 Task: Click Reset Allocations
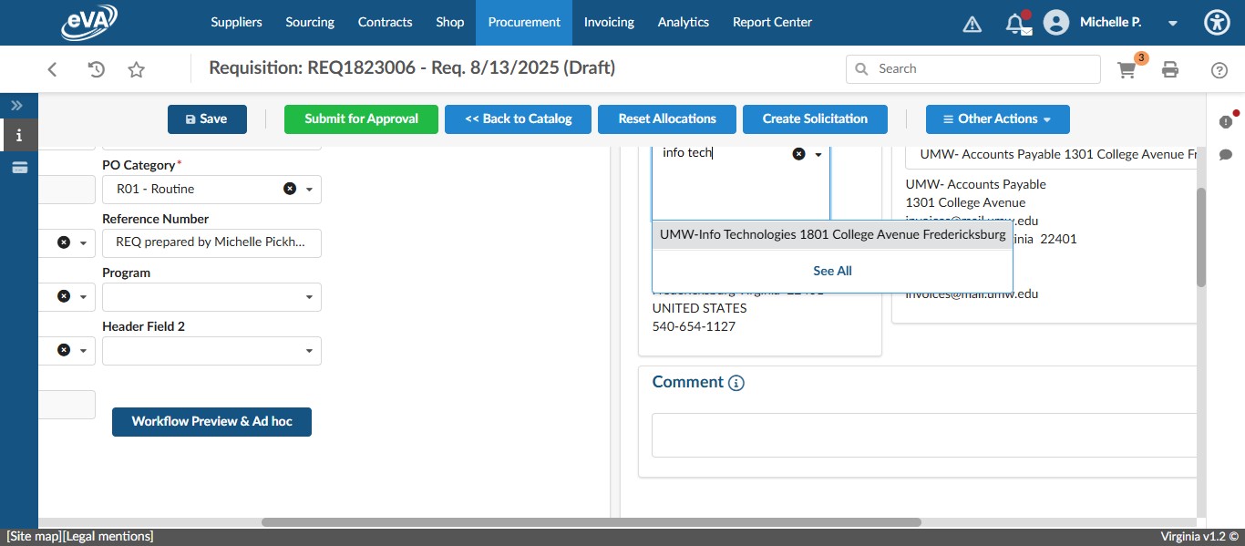pos(667,118)
